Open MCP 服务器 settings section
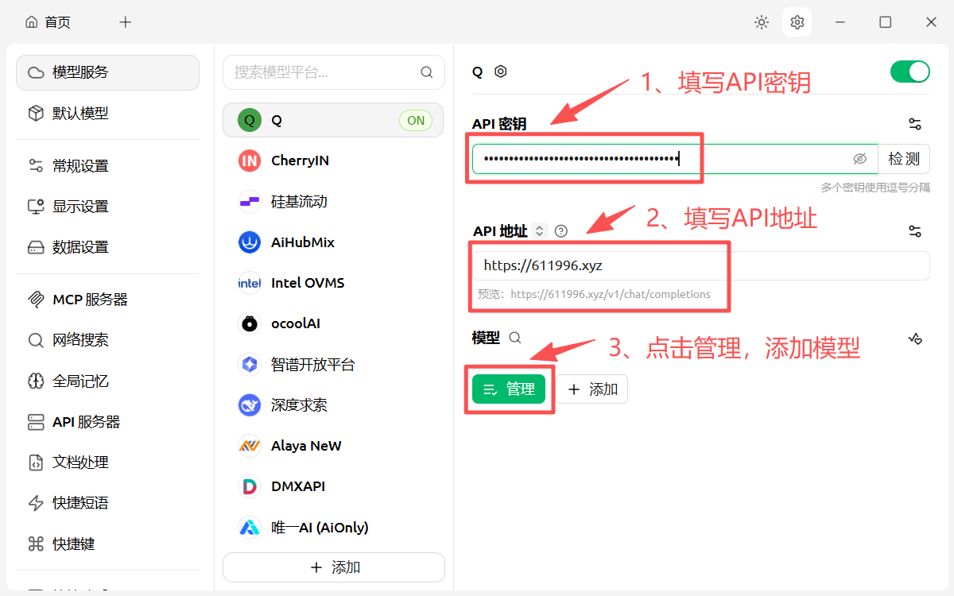Viewport: 954px width, 596px height. coord(108,300)
